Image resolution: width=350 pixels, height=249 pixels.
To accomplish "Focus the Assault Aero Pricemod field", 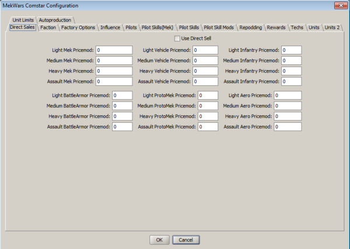I will (x=287, y=126).
